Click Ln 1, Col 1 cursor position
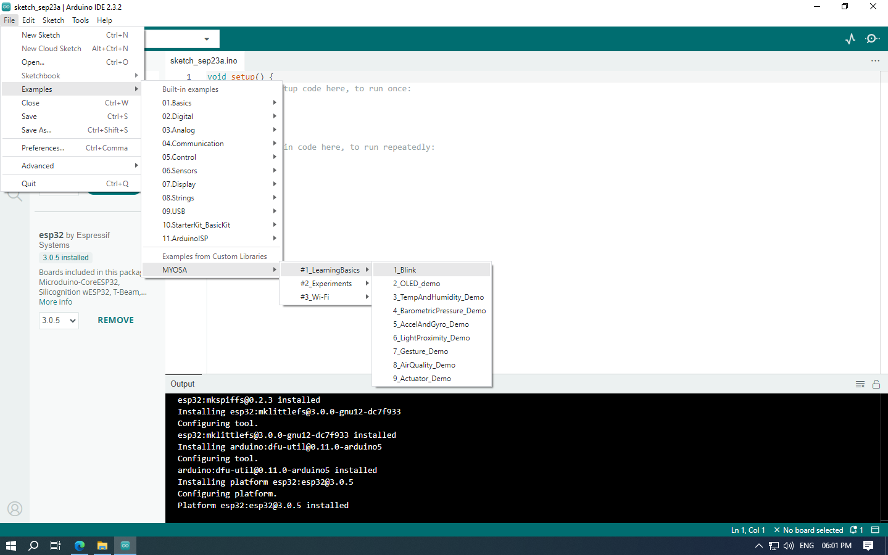Viewport: 888px width, 555px height. click(x=748, y=530)
